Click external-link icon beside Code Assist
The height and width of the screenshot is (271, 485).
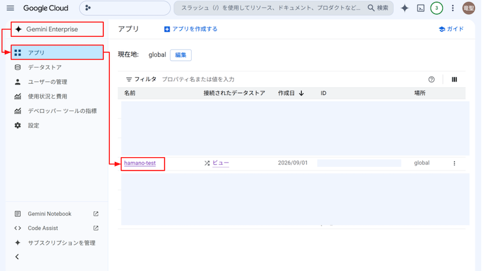96,228
